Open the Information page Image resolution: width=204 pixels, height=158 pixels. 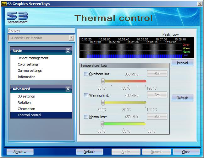[x=26, y=77]
